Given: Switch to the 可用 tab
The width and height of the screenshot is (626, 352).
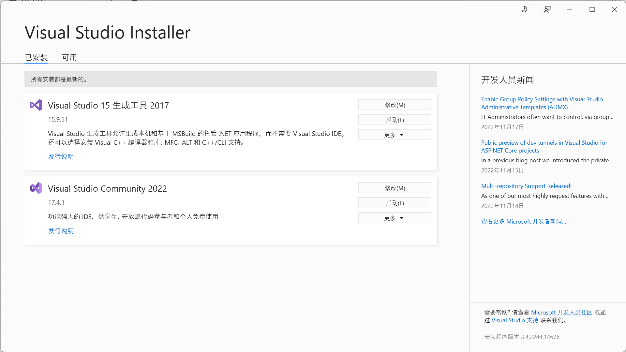Looking at the screenshot, I should pos(69,58).
